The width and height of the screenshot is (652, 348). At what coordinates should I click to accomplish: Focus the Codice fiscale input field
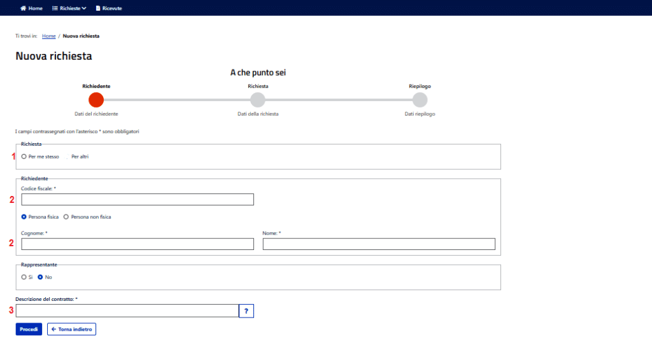[138, 199]
